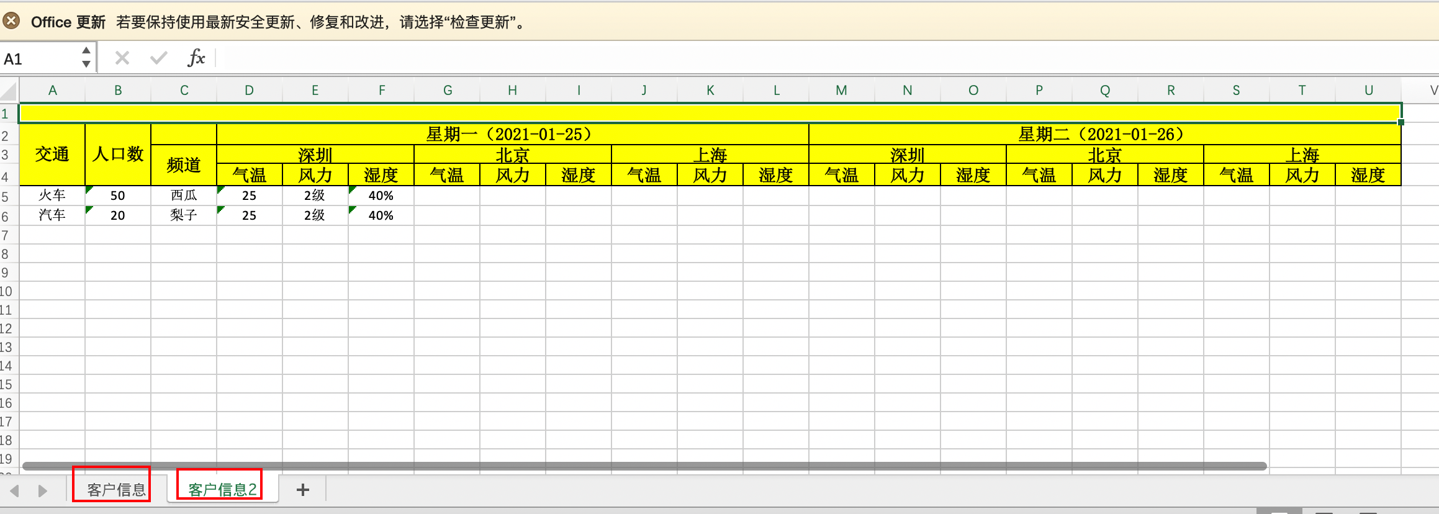Viewport: 1439px width, 514px height.
Task: Select column M header
Action: [841, 91]
